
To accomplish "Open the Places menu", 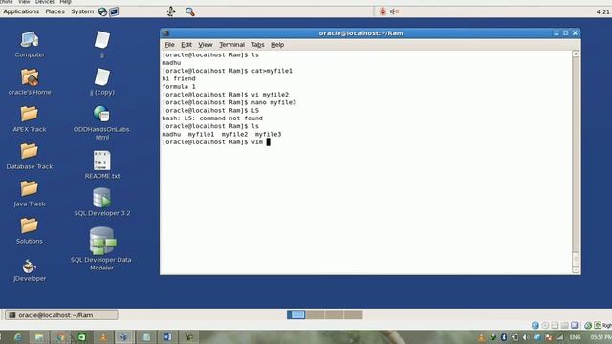I will pyautogui.click(x=55, y=11).
